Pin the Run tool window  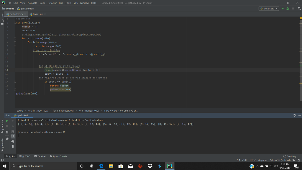point(7,138)
